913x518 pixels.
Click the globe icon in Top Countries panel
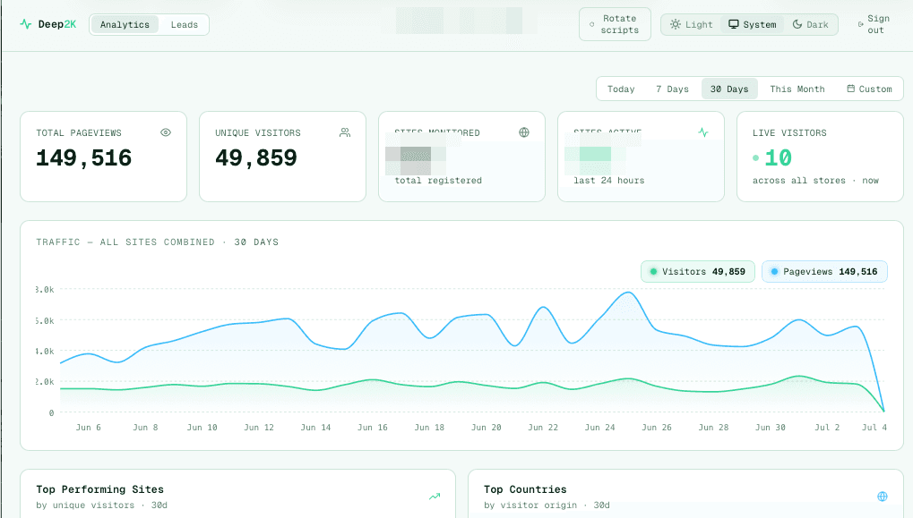point(883,497)
